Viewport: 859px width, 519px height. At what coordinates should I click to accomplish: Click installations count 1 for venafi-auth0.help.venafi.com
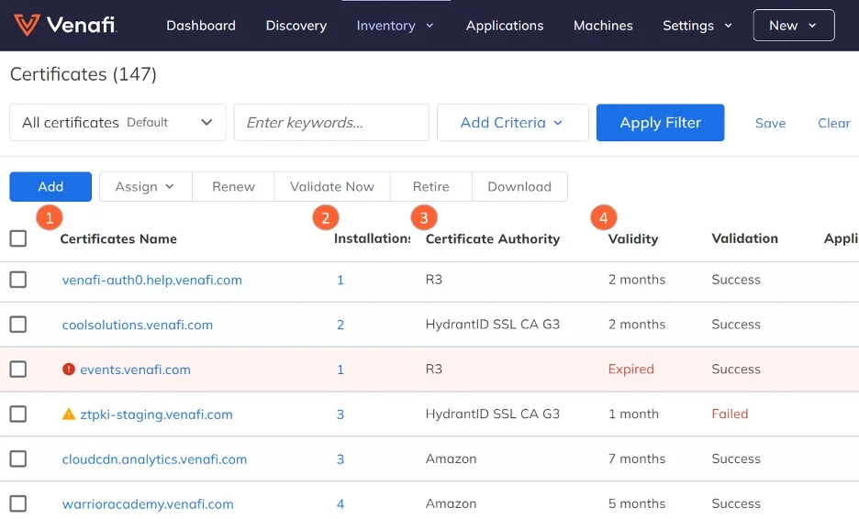point(340,280)
